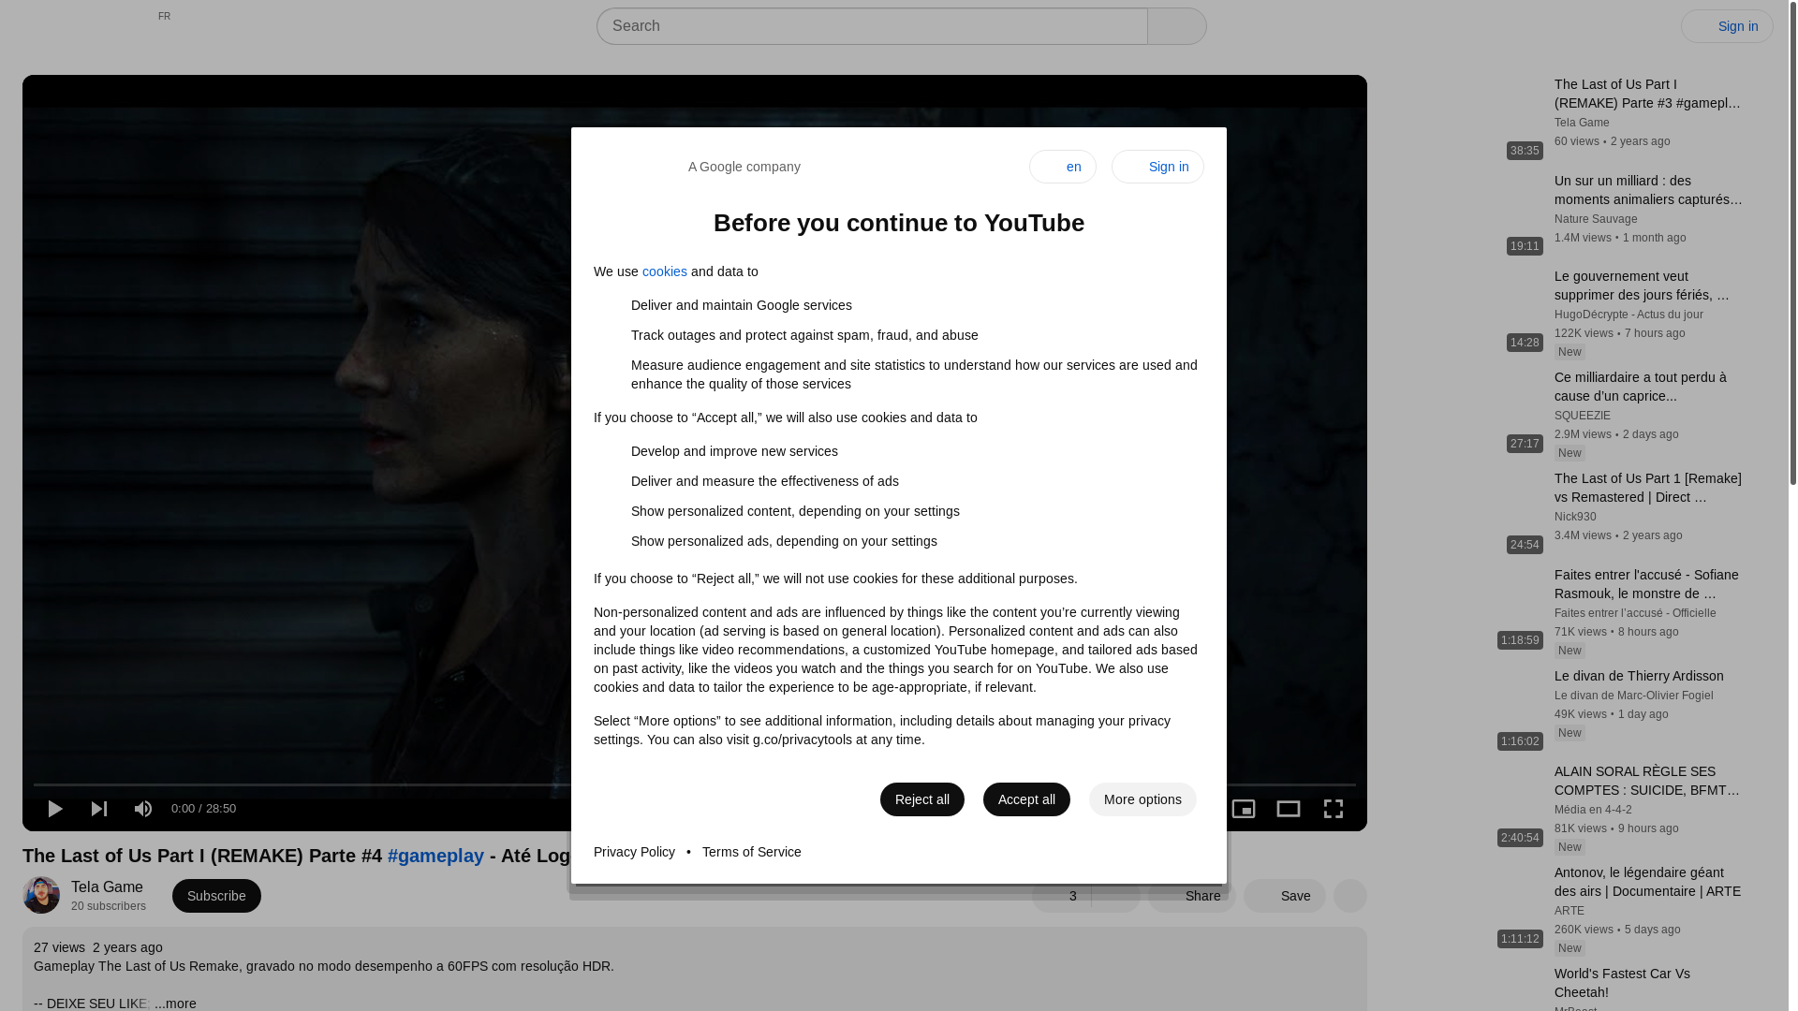The height and width of the screenshot is (1011, 1798).
Task: Subscribe to Tela Game channel
Action: click(216, 896)
